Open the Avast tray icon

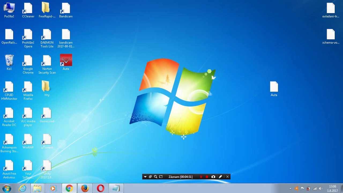[x=296, y=188]
